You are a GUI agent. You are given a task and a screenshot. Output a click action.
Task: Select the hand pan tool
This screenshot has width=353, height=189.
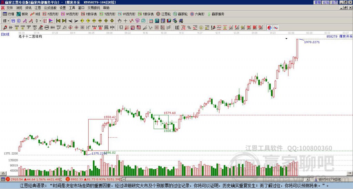pos(120,21)
